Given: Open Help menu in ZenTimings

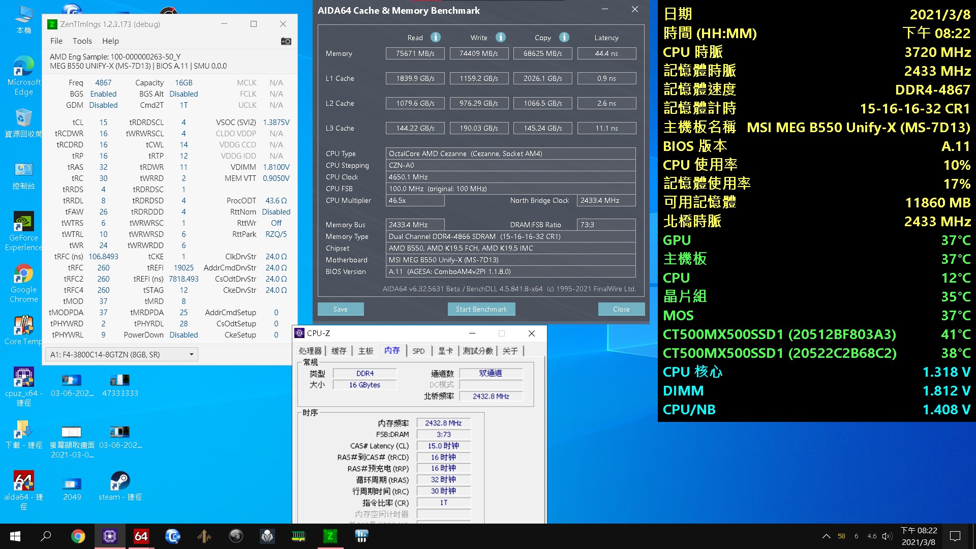Looking at the screenshot, I should (x=110, y=41).
